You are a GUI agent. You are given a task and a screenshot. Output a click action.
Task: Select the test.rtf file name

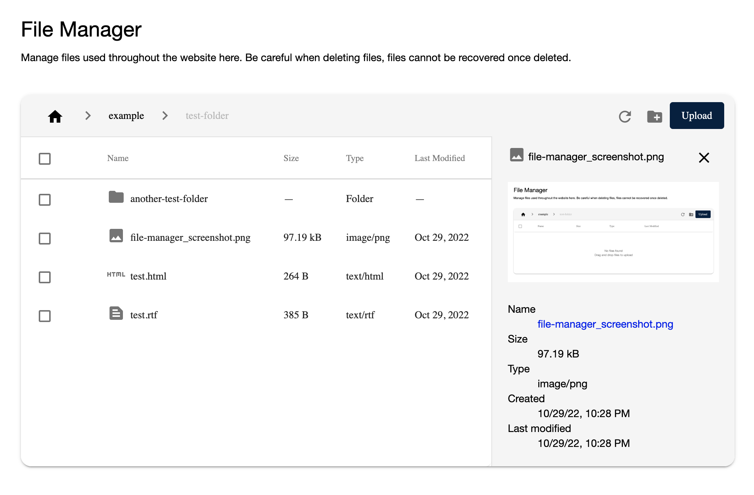pyautogui.click(x=144, y=315)
